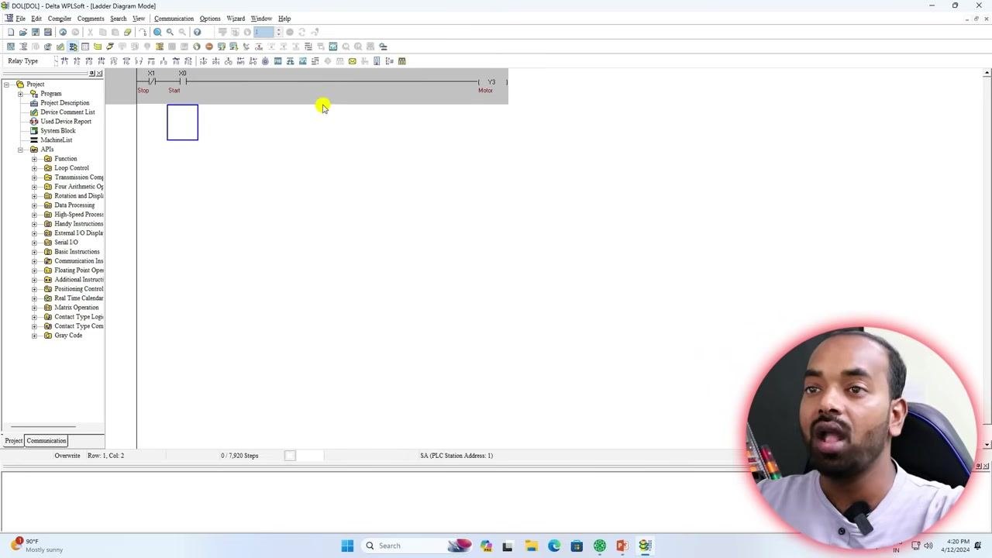The height and width of the screenshot is (558, 992).
Task: Close the project tree panel
Action: click(x=99, y=74)
